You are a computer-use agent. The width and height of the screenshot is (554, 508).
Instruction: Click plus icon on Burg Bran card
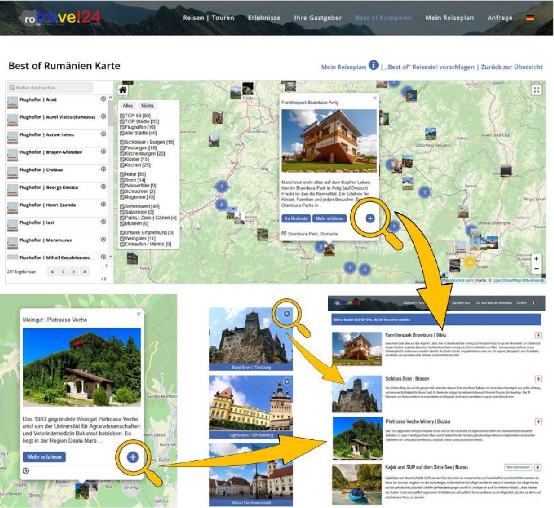[x=287, y=313]
